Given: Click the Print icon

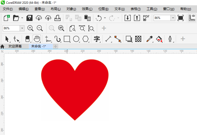Looking at the screenshot, I should click(58, 18).
